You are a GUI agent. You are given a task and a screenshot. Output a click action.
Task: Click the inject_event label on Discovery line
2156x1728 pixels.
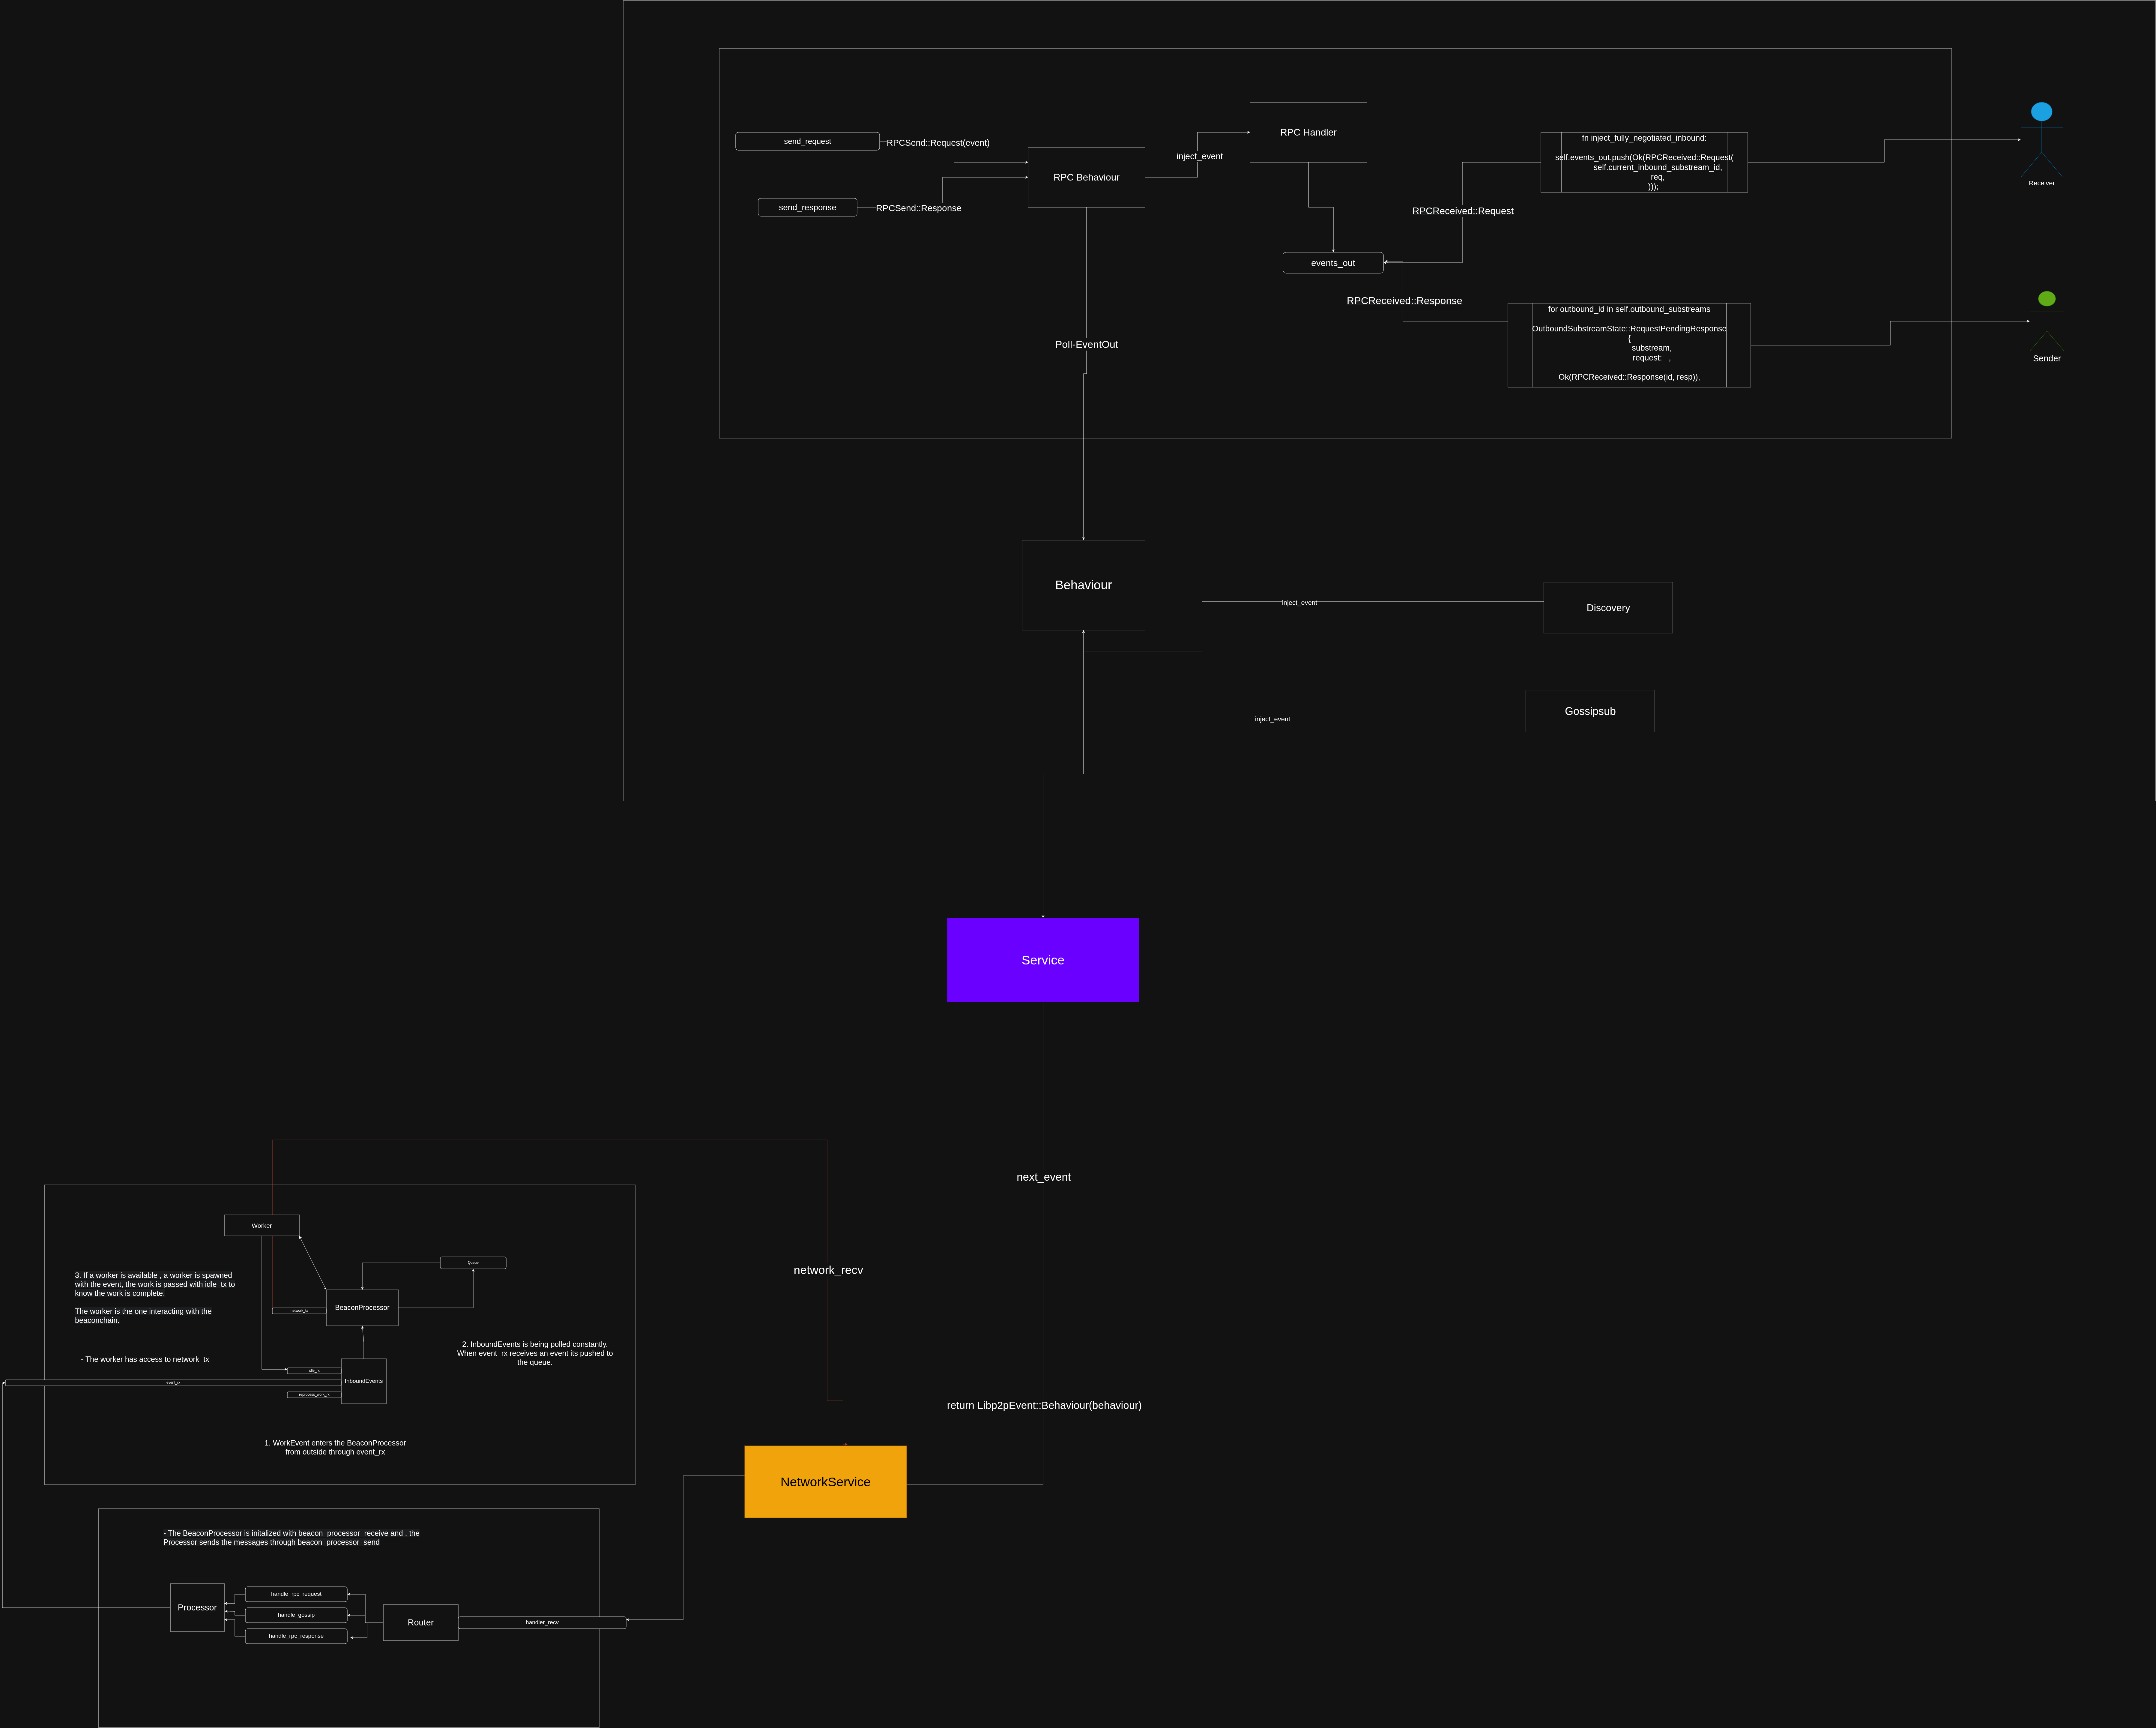pyautogui.click(x=1299, y=603)
